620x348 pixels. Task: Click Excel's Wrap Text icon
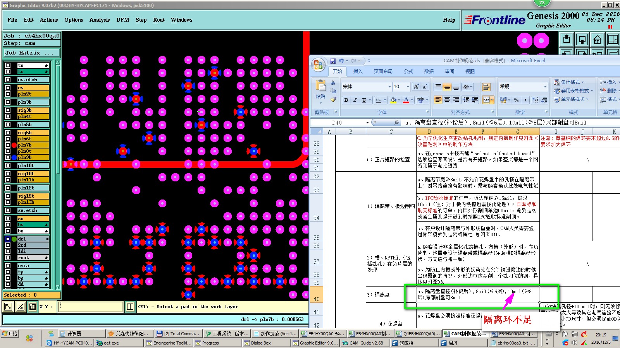coord(486,87)
